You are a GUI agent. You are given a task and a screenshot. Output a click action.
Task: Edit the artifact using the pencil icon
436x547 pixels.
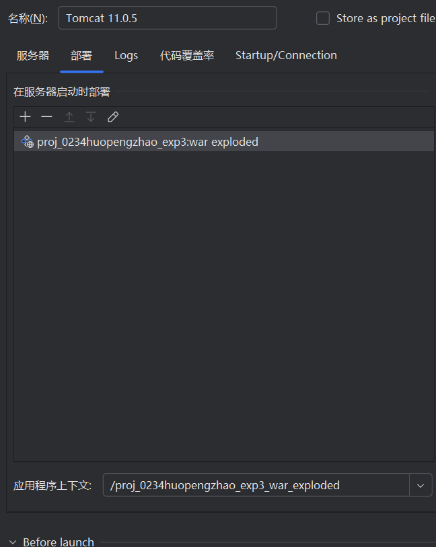point(113,117)
